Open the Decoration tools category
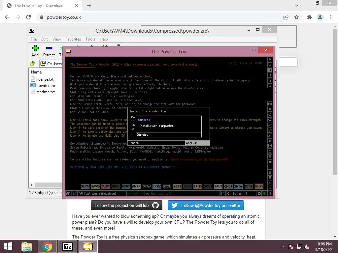Image resolution: width=338 pixels, height=253 pixels. 270,183
